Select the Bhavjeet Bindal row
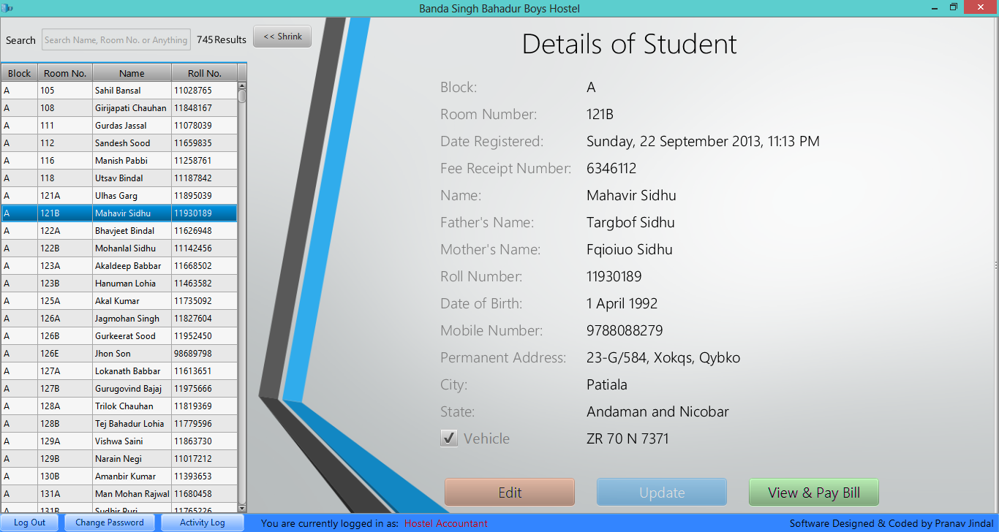Screen dimensions: 999x532 coord(119,231)
